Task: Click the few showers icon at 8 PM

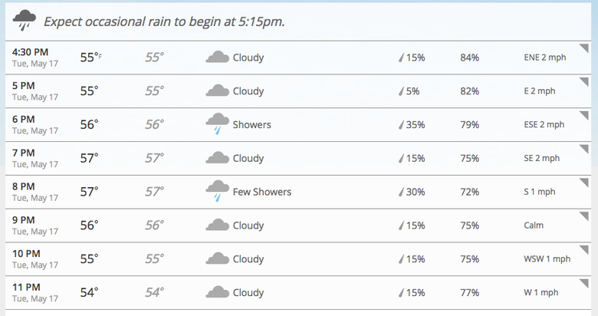Action: 217,191
